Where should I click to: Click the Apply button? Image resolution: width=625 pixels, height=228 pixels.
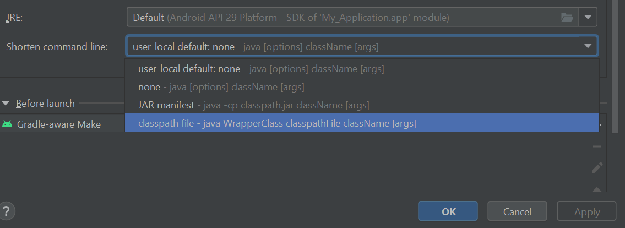pos(586,211)
